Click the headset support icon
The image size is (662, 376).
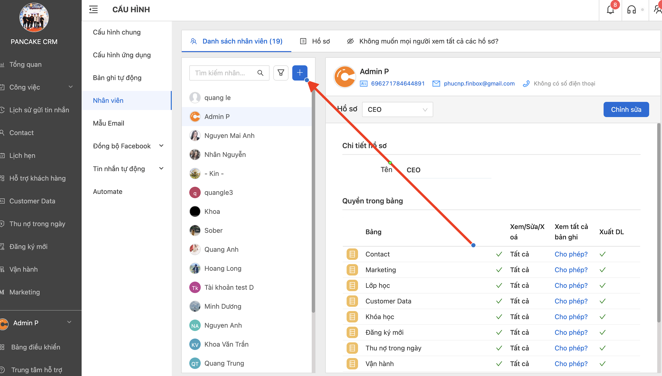coord(631,10)
